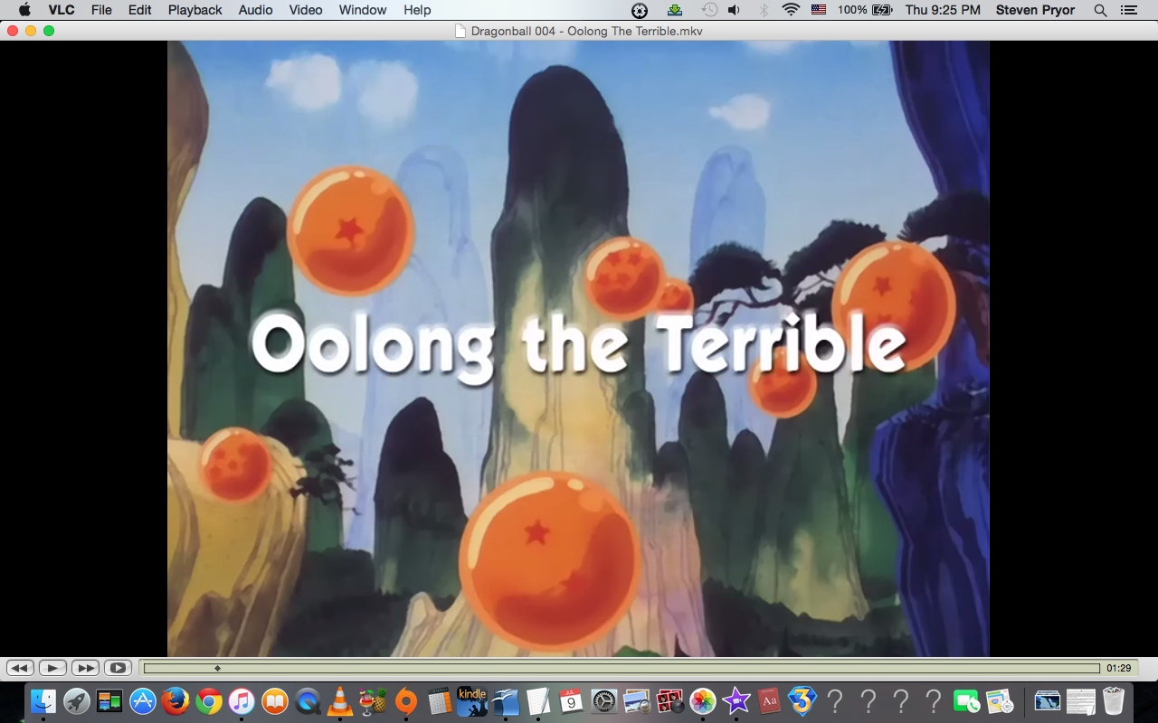This screenshot has height=723, width=1158.
Task: Open FaceTime from the dock
Action: (967, 700)
